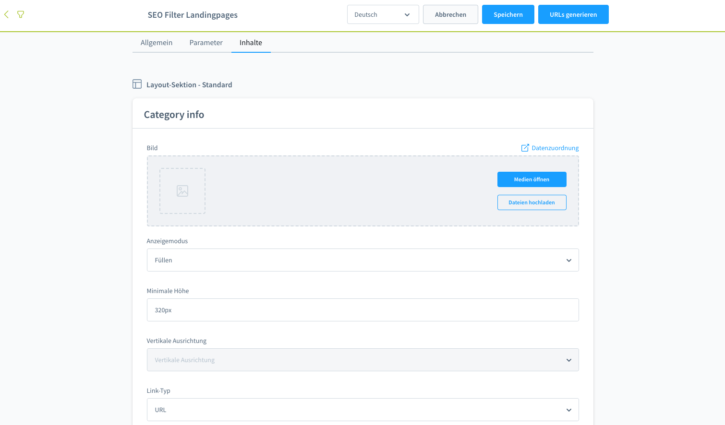The height and width of the screenshot is (425, 725).
Task: Click the Anzeigemodus field label
Action: (x=167, y=241)
